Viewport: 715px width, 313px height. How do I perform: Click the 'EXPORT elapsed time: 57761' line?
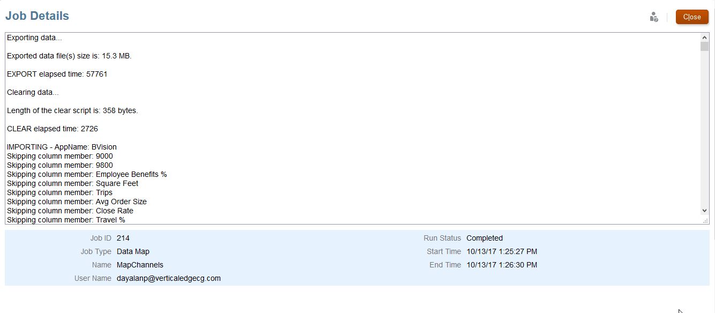click(57, 74)
